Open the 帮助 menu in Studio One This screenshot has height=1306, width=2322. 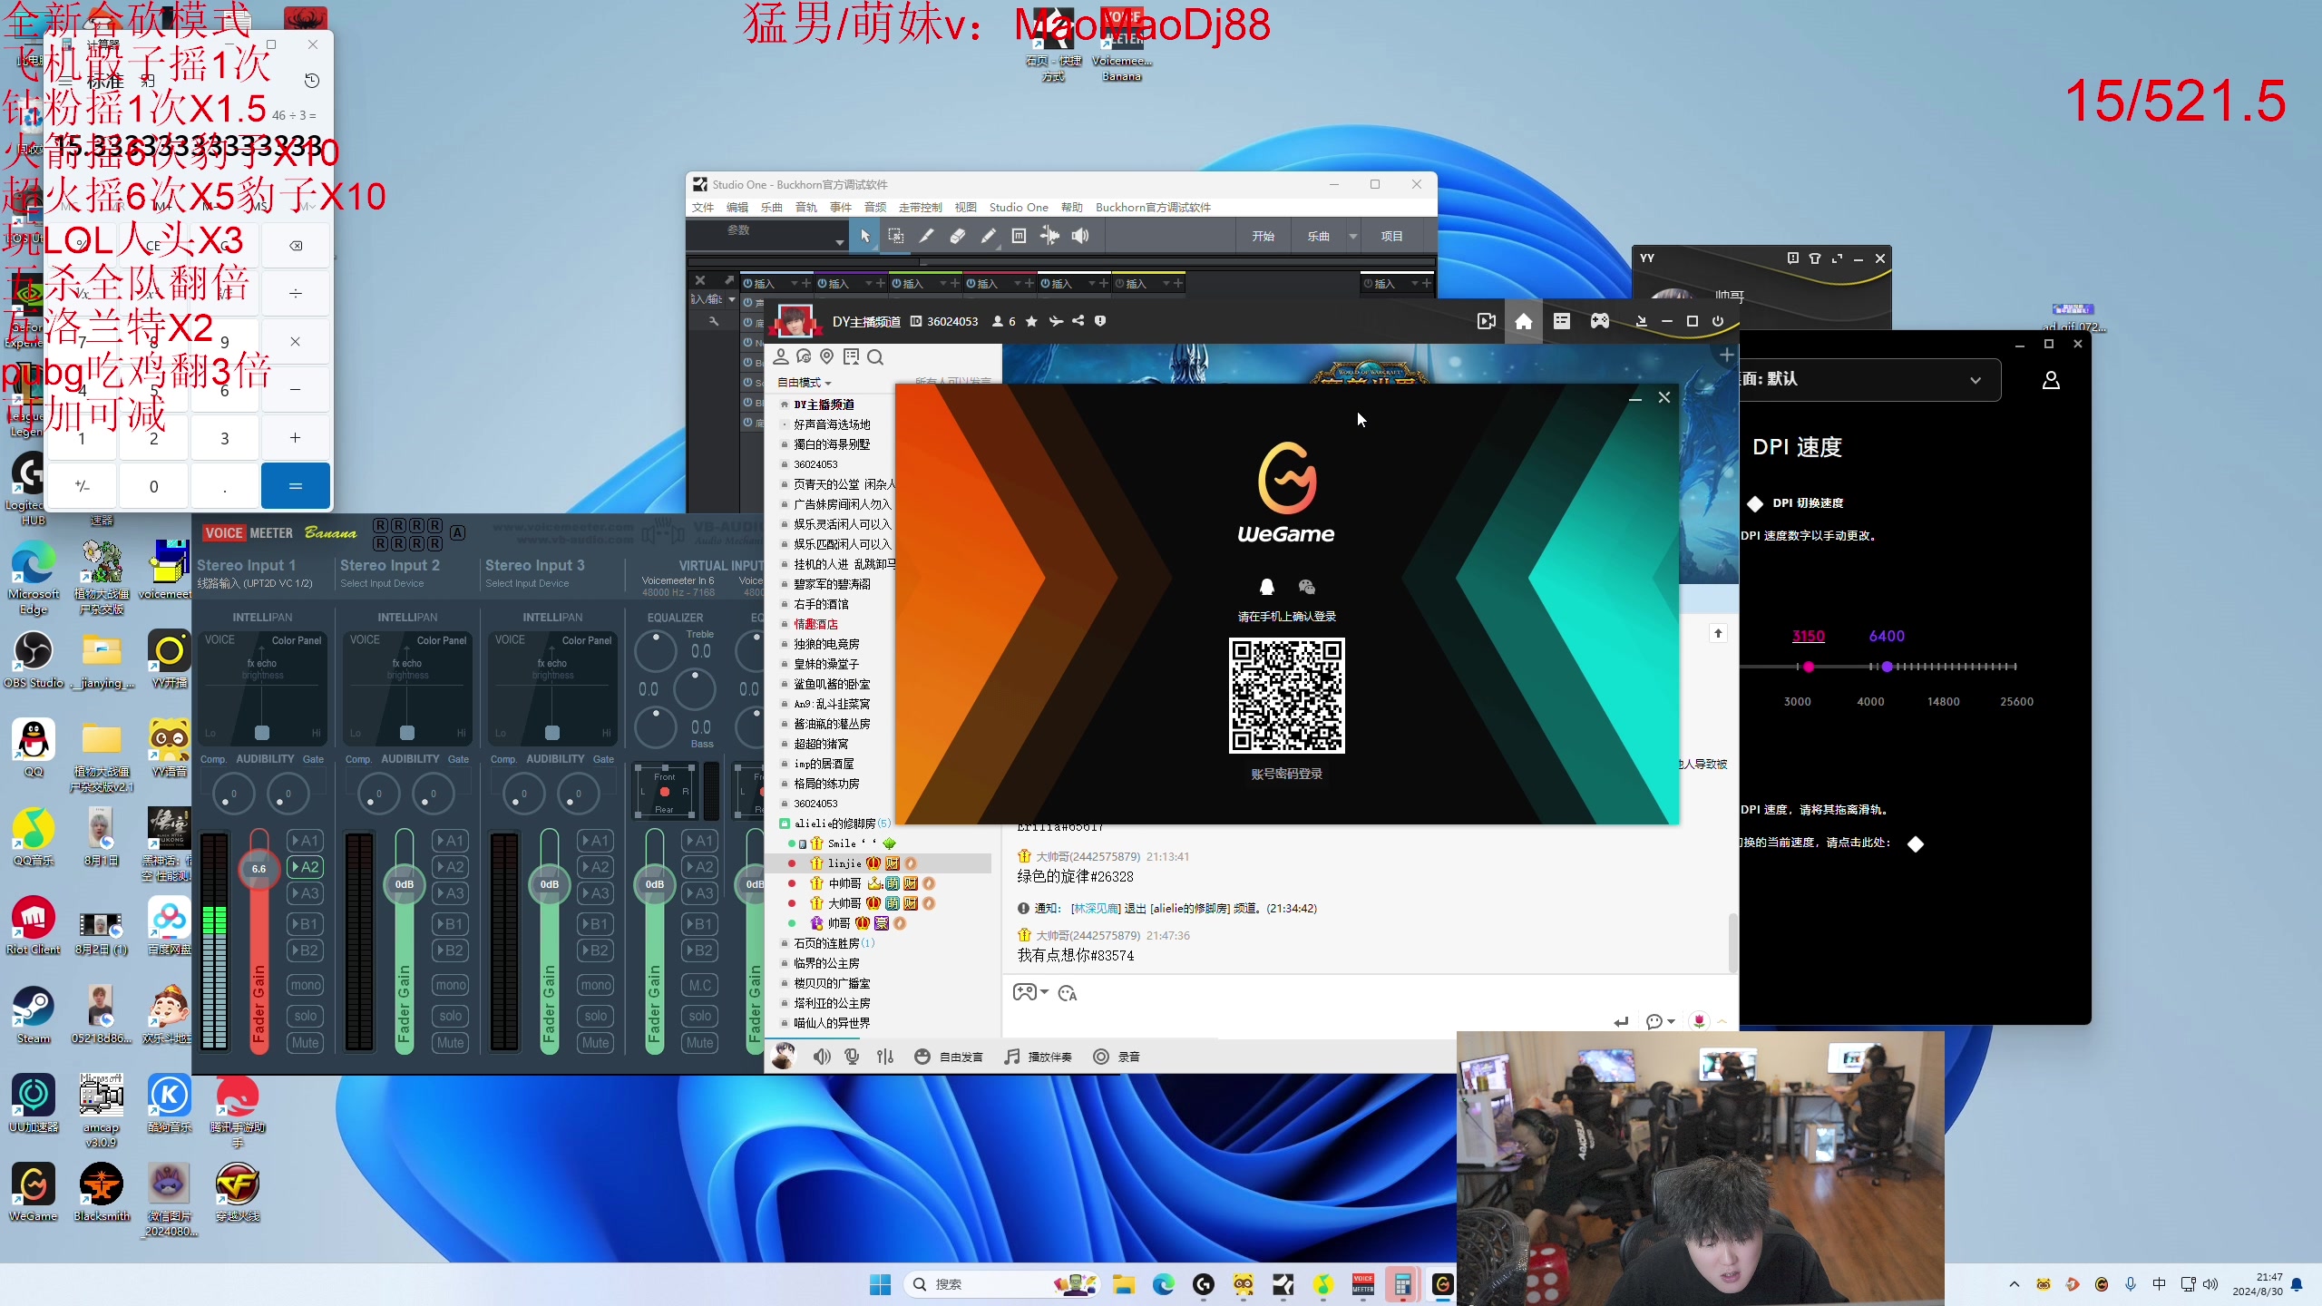tap(1072, 207)
